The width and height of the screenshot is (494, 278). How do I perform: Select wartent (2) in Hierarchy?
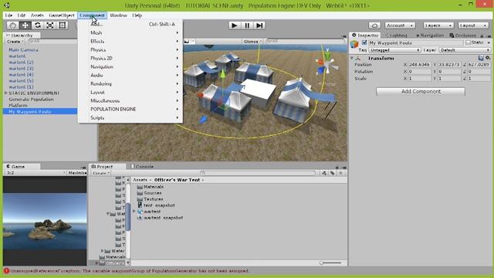[21, 62]
